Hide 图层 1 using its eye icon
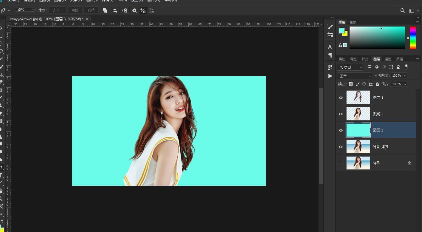Screen dimensions: 422x232 (x=341, y=98)
